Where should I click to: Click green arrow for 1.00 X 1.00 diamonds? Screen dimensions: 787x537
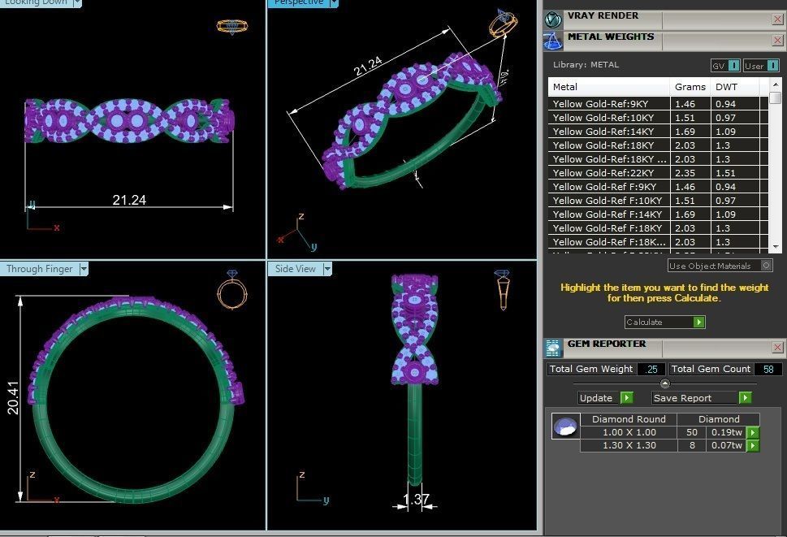tap(752, 432)
